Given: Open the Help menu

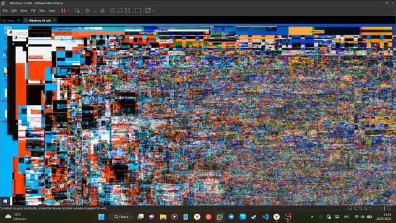Looking at the screenshot, I should click(52, 11).
